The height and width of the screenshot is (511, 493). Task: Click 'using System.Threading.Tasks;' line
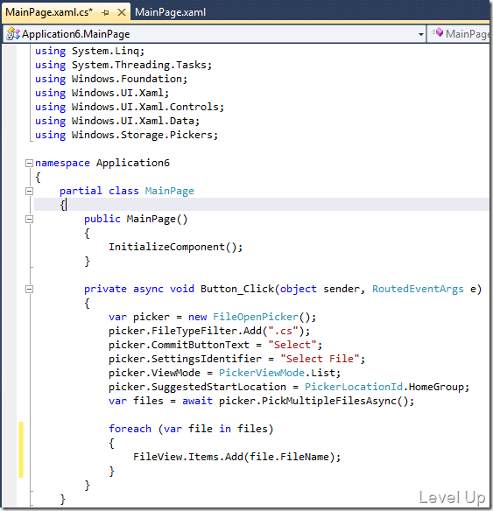click(123, 65)
